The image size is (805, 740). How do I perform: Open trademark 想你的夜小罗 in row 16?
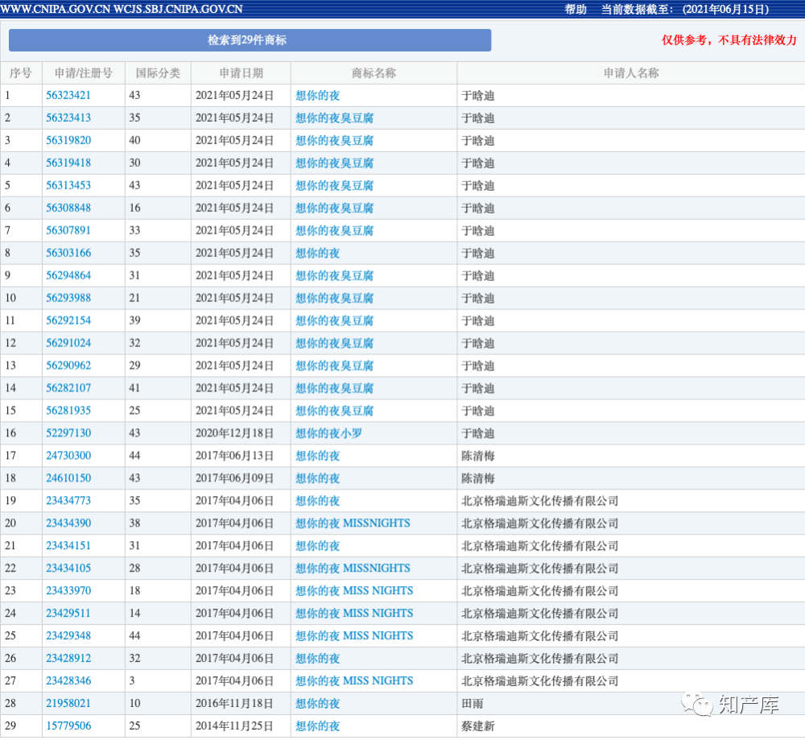[328, 433]
